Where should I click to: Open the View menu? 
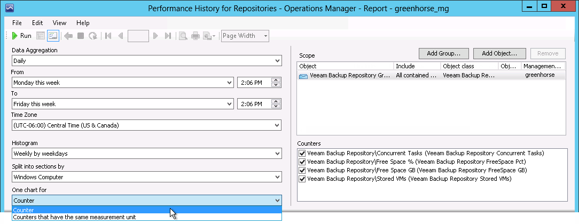[x=59, y=23]
